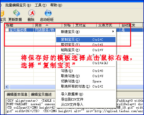The image size is (144, 115).
Task: Choose 从CSV文件导入 in context menu
Action: (x=86, y=105)
